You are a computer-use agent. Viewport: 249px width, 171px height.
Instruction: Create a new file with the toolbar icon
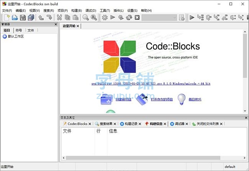tap(7, 18)
